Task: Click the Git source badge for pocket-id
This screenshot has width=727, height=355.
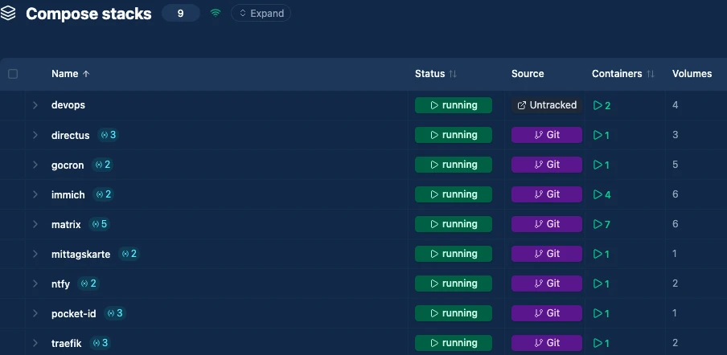Action: coord(547,313)
